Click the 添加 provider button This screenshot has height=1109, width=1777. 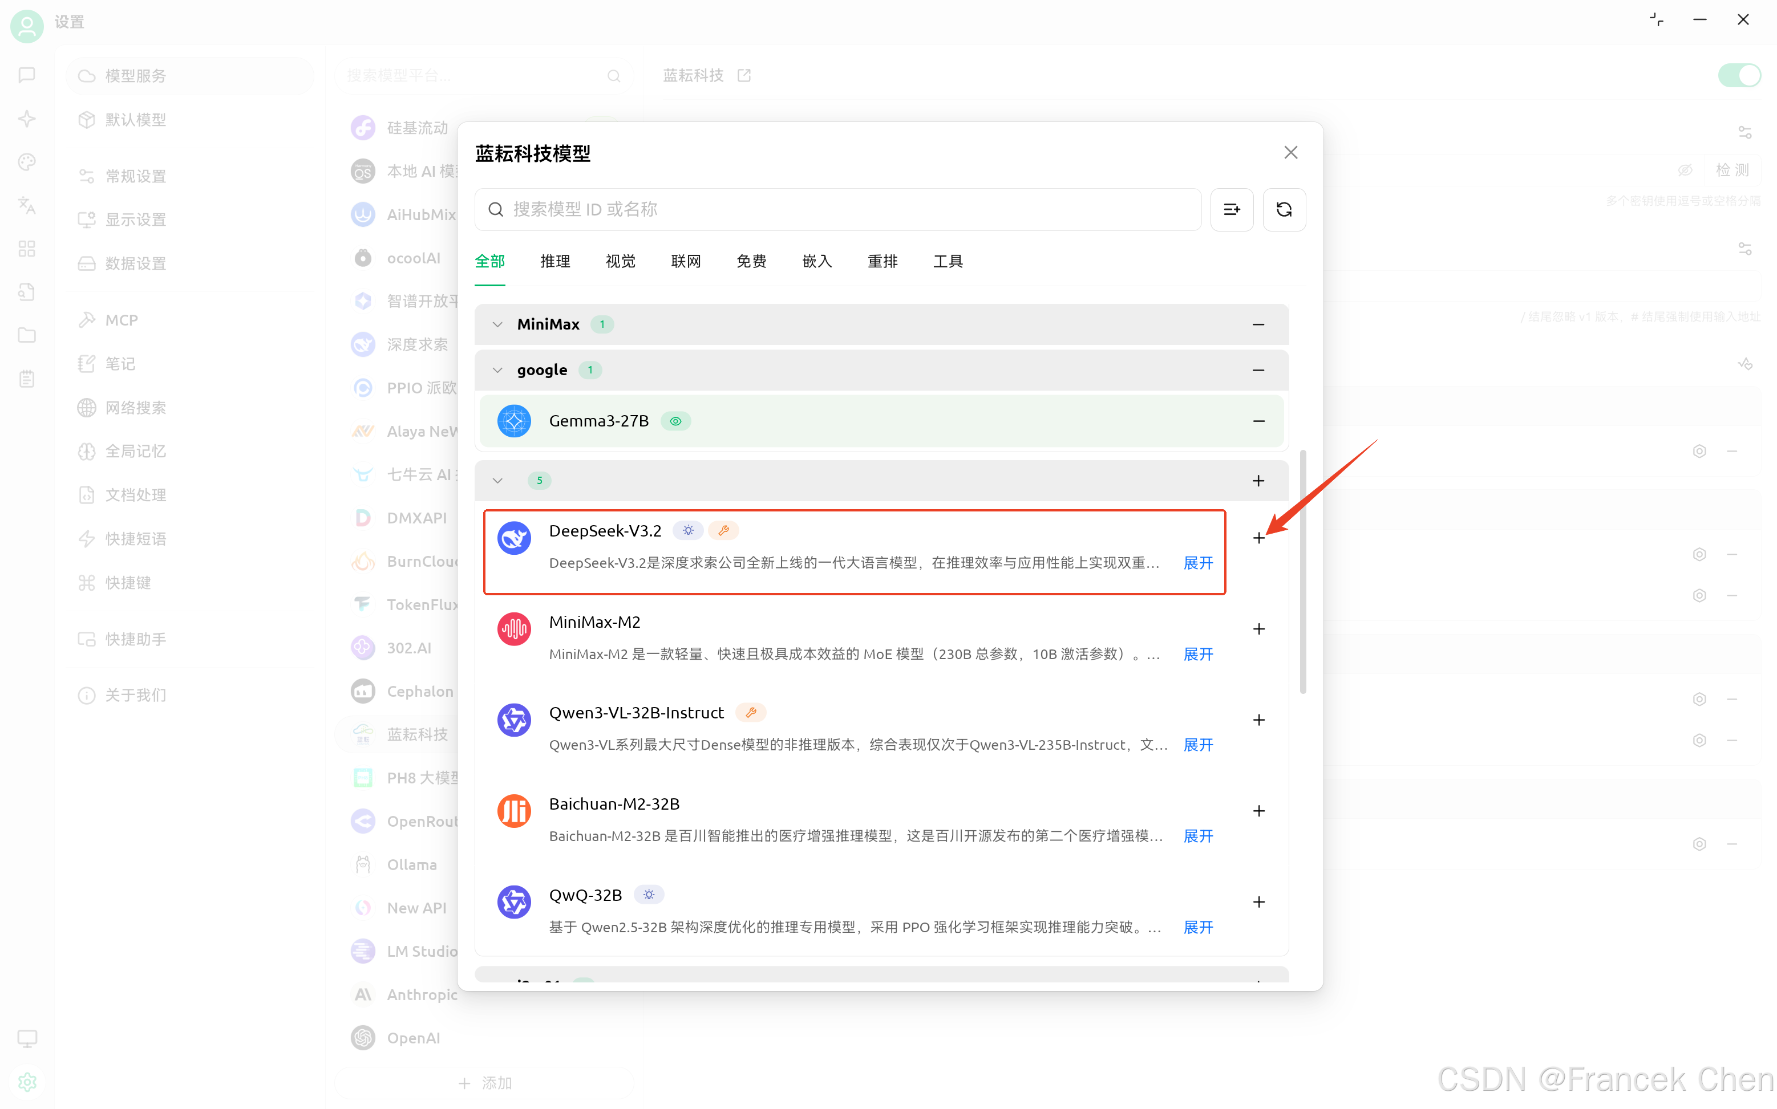pyautogui.click(x=484, y=1083)
